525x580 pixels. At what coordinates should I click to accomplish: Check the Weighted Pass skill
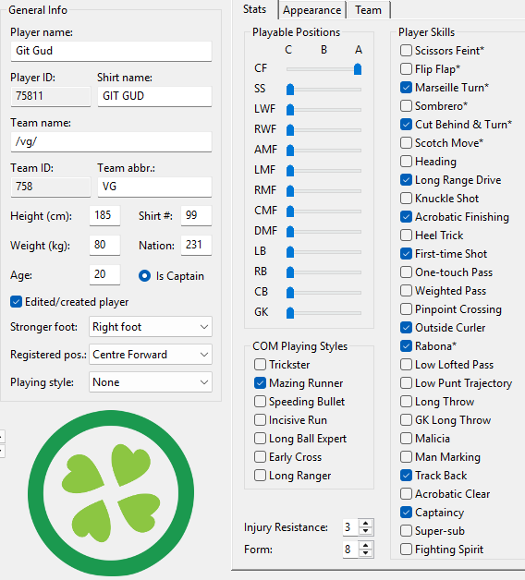click(x=406, y=291)
